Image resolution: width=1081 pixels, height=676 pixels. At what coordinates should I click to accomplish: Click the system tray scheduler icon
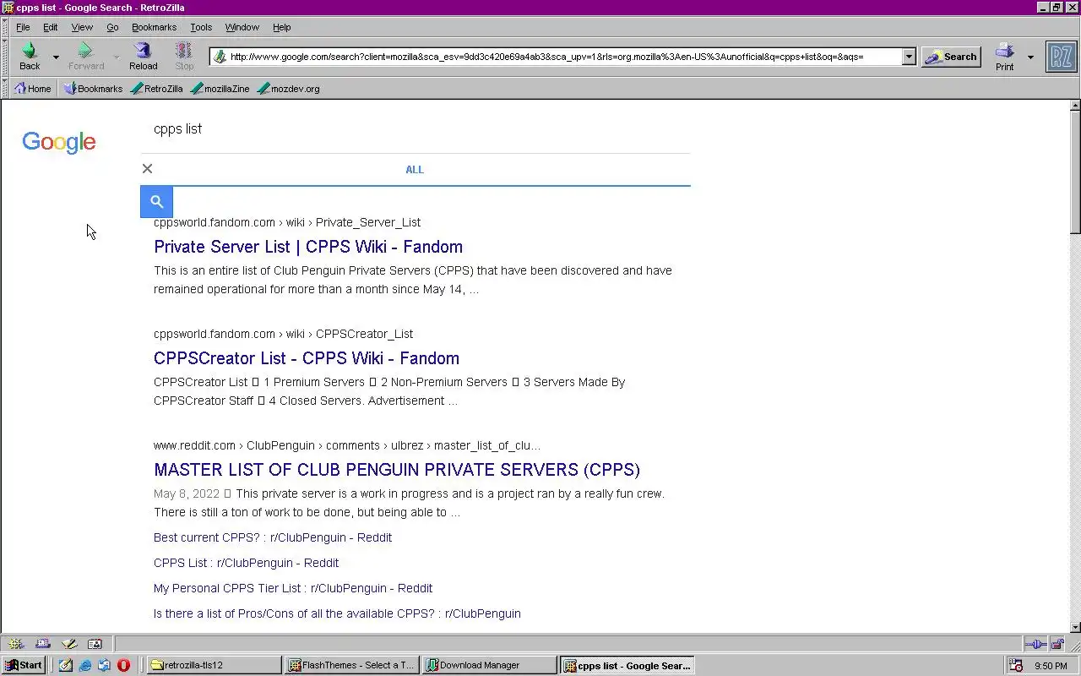pyautogui.click(x=1016, y=665)
